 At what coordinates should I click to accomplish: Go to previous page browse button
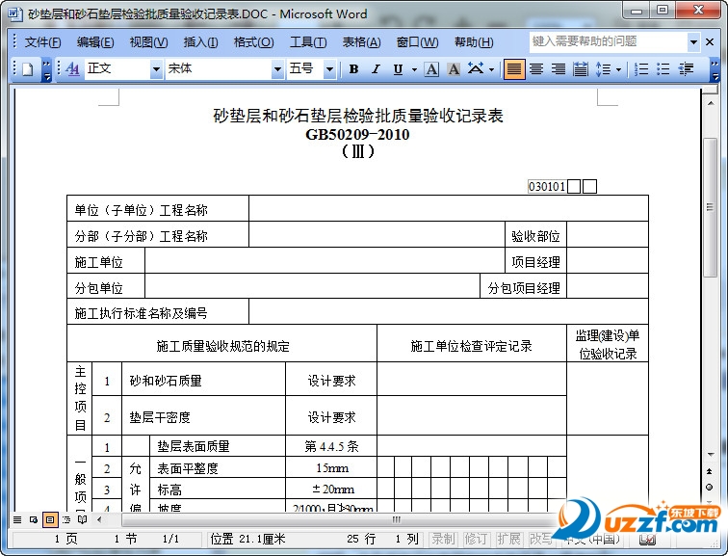click(x=710, y=471)
